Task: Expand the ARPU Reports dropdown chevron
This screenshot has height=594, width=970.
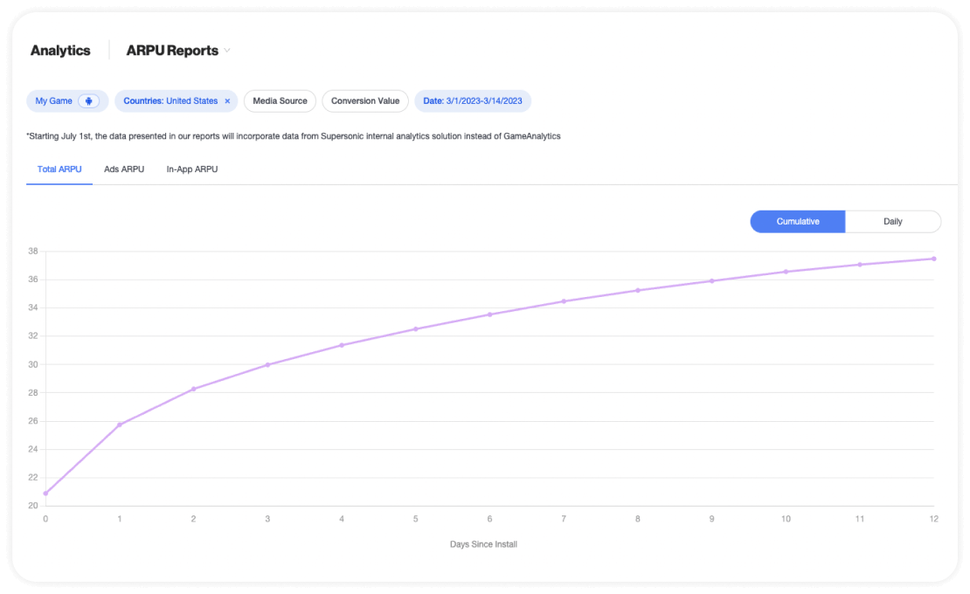Action: 227,51
